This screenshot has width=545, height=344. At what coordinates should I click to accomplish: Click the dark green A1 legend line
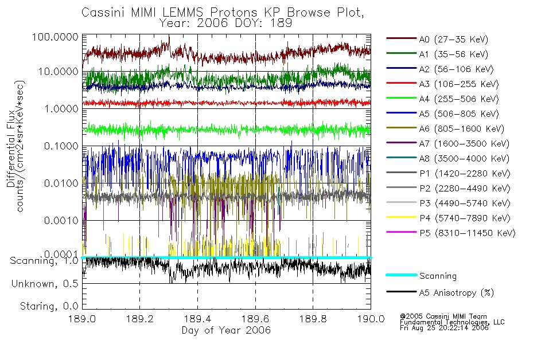(x=401, y=53)
